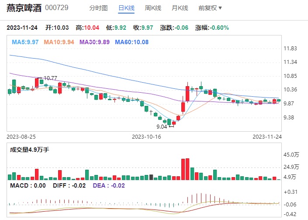308x220 pixels.
Task: Click the MA10:9.94 legend label
Action: point(59,42)
